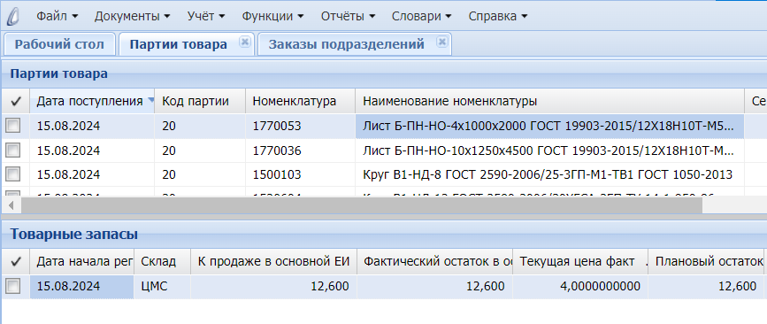Viewport: 767px width, 324px height.
Task: Select the Лист Б-ПН-НО-10х1250х4500 name cell
Action: (549, 150)
